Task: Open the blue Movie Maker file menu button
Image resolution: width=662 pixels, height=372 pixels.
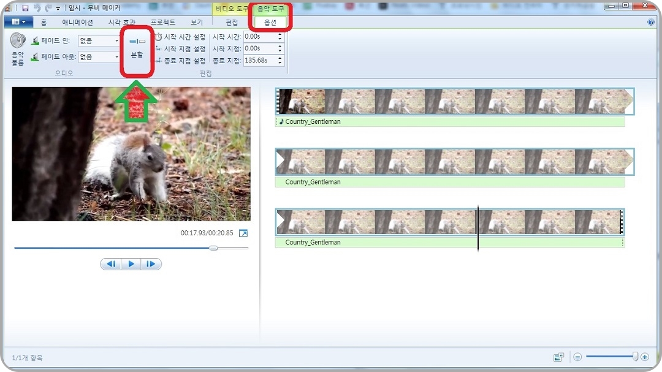Action: pyautogui.click(x=18, y=21)
